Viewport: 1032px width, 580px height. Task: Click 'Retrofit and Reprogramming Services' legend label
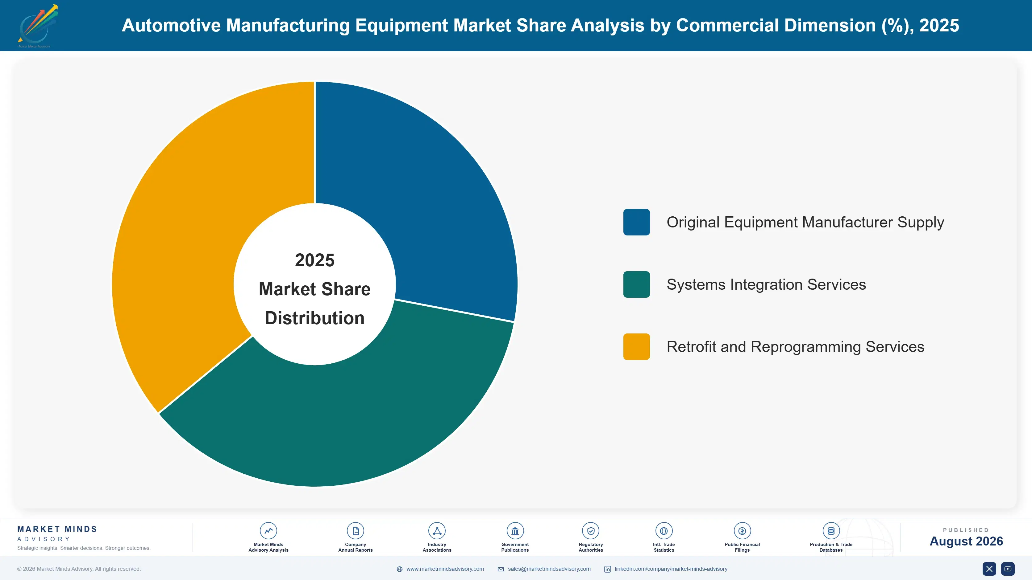pos(795,347)
